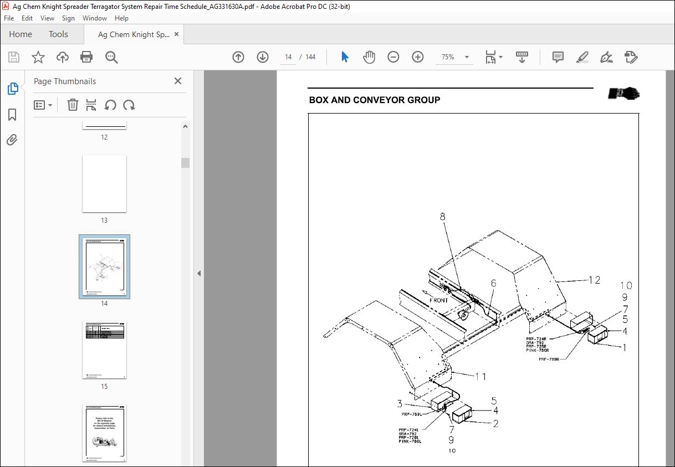Add a comment sticky note
This screenshot has width=675, height=467.
[558, 57]
